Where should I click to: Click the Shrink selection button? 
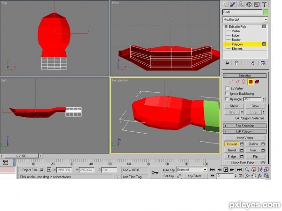pos(234,106)
